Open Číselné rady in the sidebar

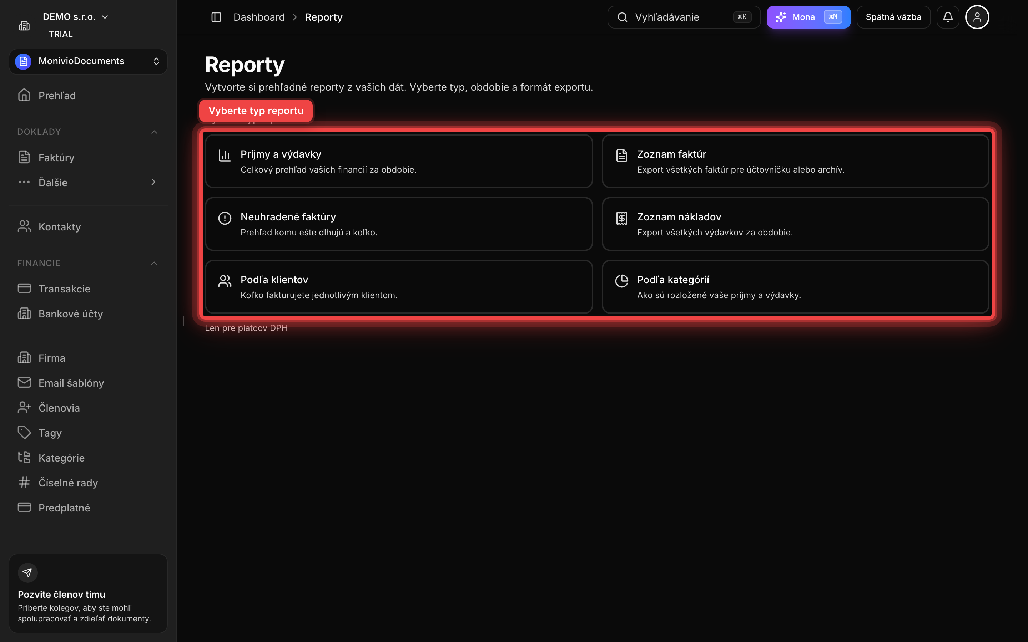(x=88, y=483)
